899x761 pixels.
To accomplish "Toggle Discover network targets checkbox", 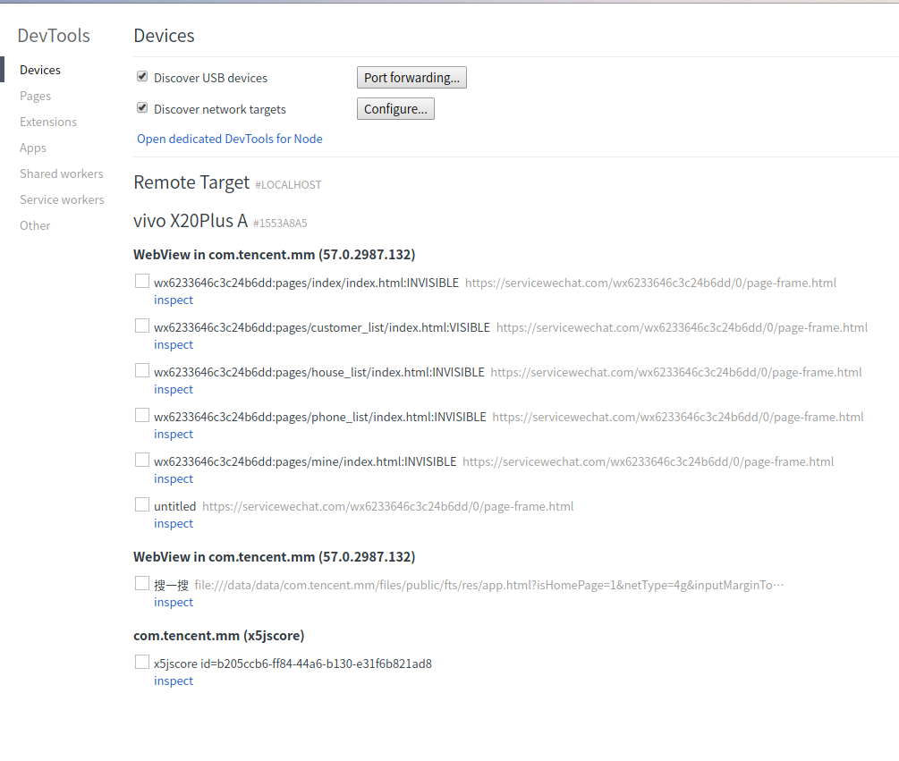I will click(x=142, y=108).
